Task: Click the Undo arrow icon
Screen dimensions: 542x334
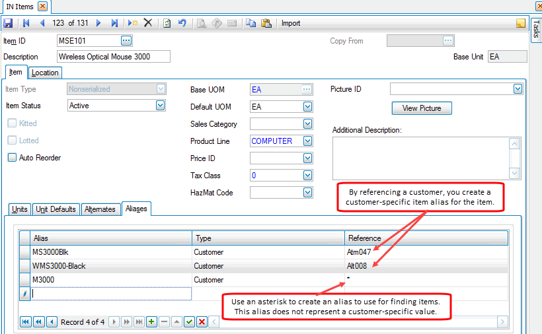Action: click(x=182, y=23)
